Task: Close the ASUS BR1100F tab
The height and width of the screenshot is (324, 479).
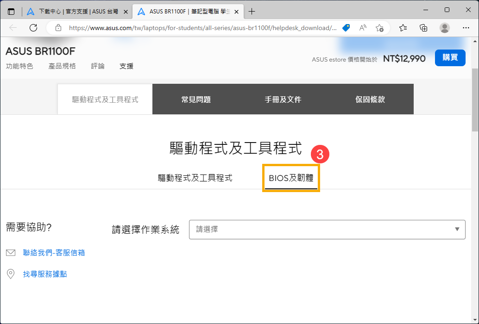Action: point(236,12)
